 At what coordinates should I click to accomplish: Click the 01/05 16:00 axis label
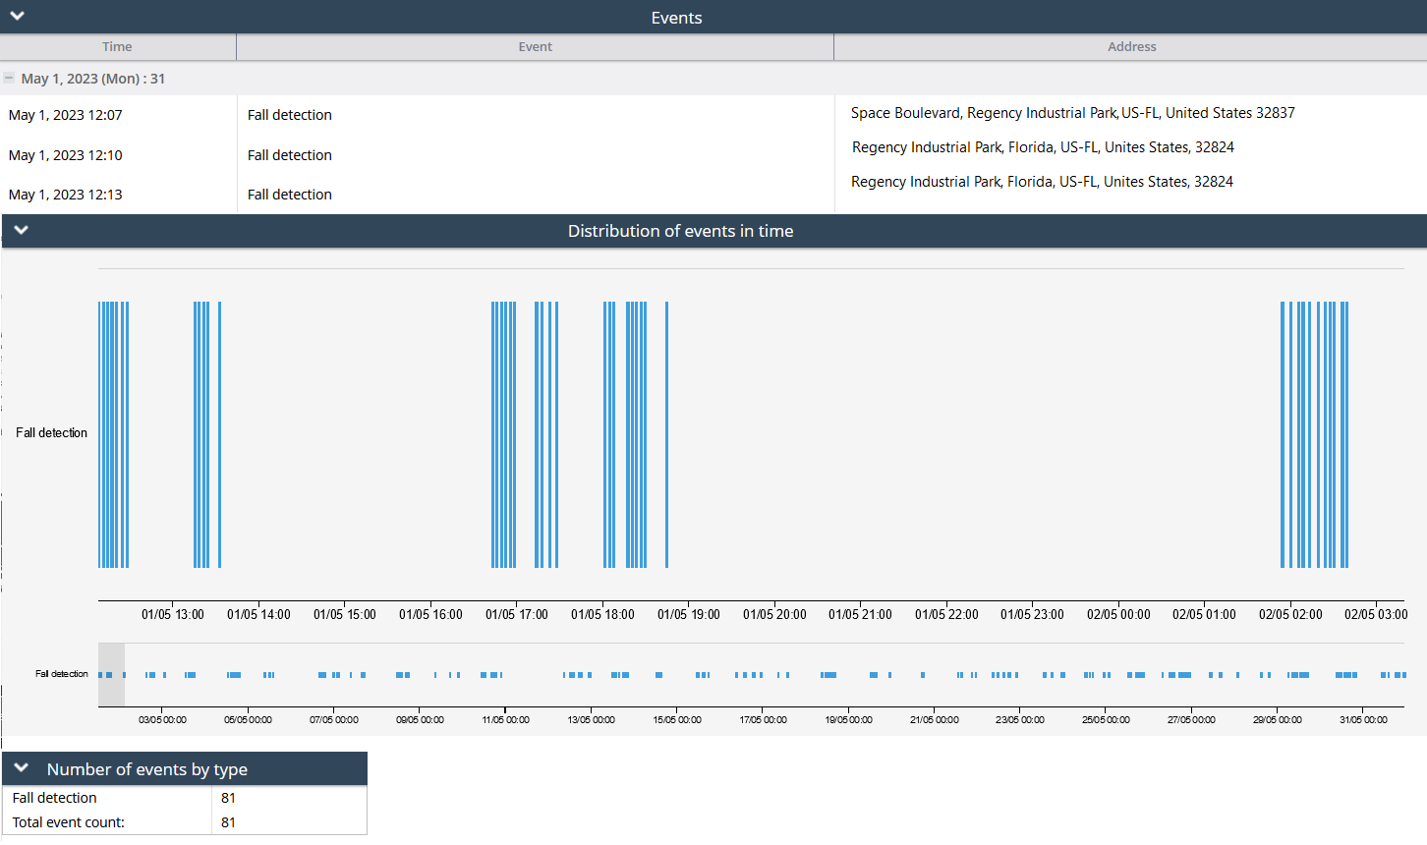430,614
